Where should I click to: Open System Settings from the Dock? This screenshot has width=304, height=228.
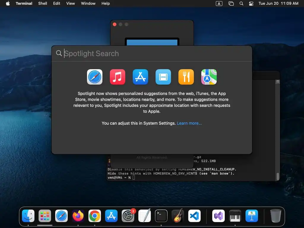(128, 216)
